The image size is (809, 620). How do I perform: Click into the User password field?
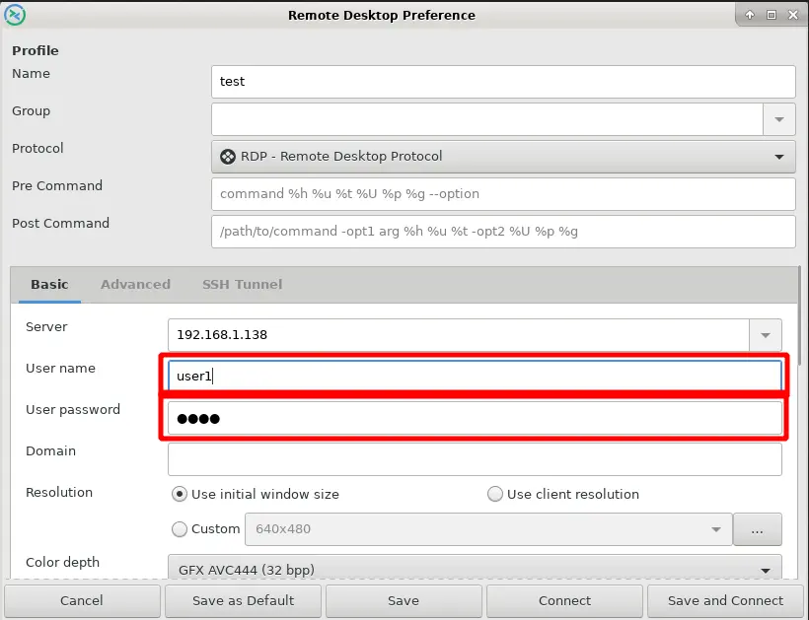(x=475, y=418)
